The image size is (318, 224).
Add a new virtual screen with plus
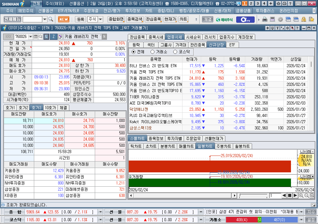[271, 3]
